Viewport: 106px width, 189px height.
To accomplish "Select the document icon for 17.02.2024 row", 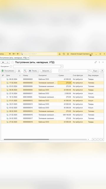I will click(7, 83).
